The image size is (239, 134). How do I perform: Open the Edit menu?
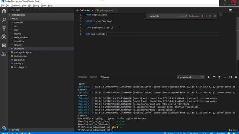(x=7, y=6)
